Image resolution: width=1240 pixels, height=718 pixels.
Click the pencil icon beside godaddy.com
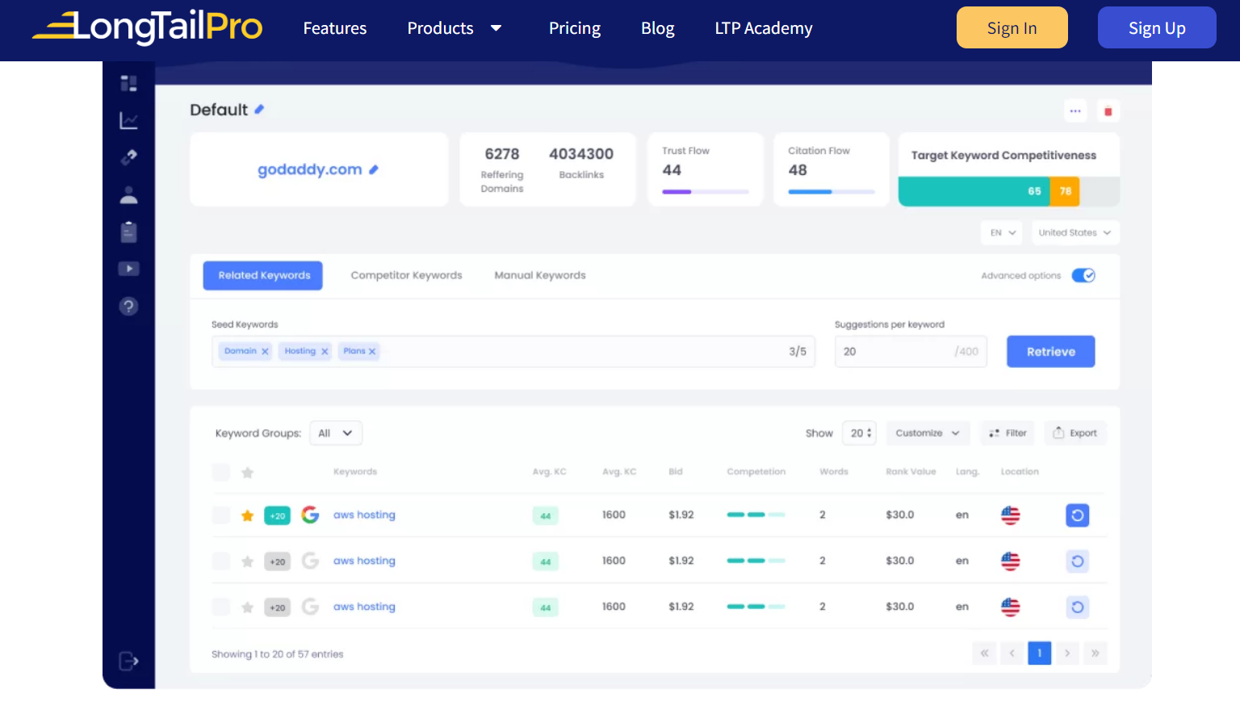(374, 170)
